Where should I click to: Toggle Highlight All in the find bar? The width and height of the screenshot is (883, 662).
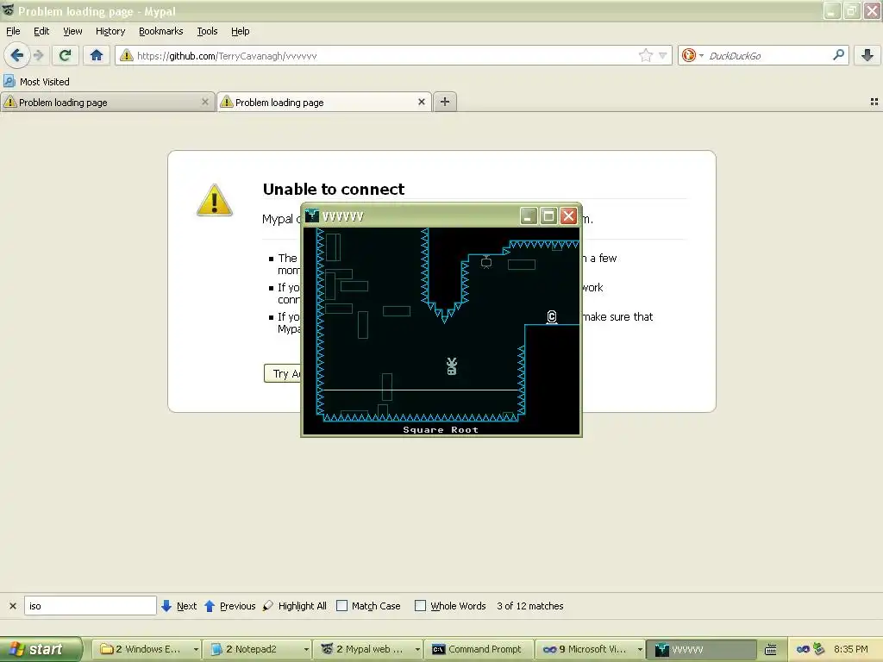coord(295,606)
